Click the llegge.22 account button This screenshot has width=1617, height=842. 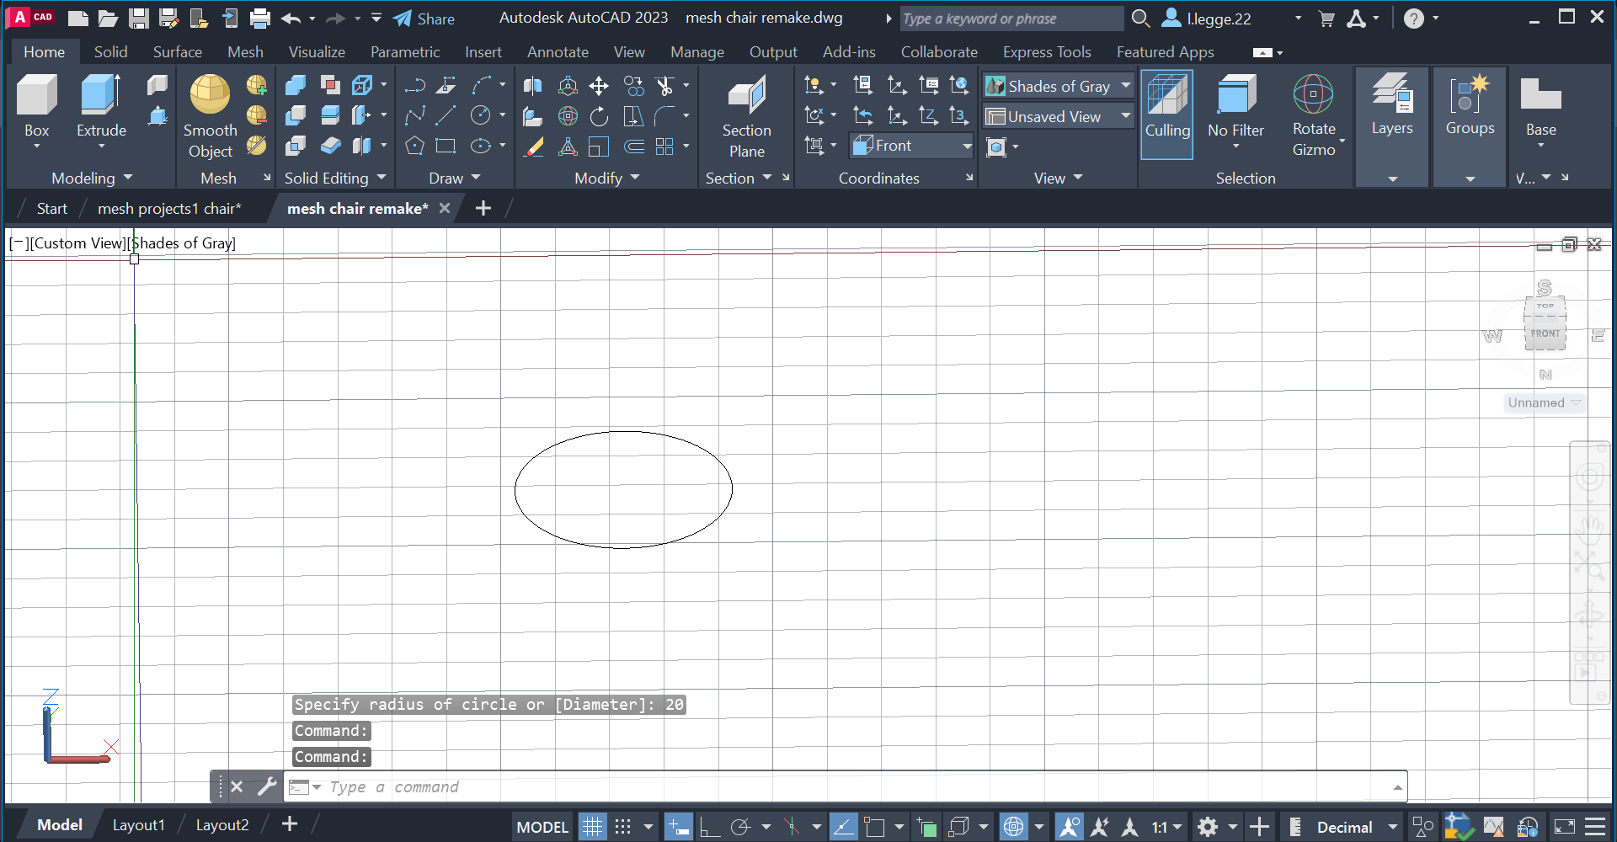click(1207, 19)
